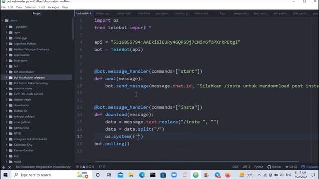Click the Project panel title
319x179 pixels.
click(37, 13)
